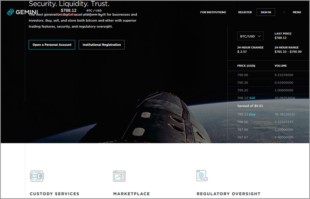
Task: Click the Spread of $0.01 row
Action: coord(269,106)
